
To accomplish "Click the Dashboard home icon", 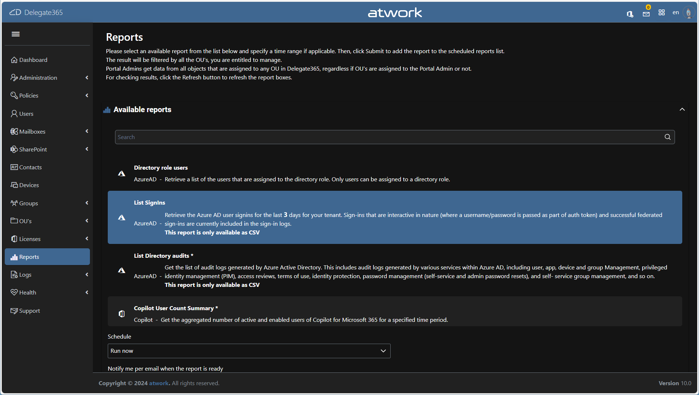I will [x=14, y=60].
